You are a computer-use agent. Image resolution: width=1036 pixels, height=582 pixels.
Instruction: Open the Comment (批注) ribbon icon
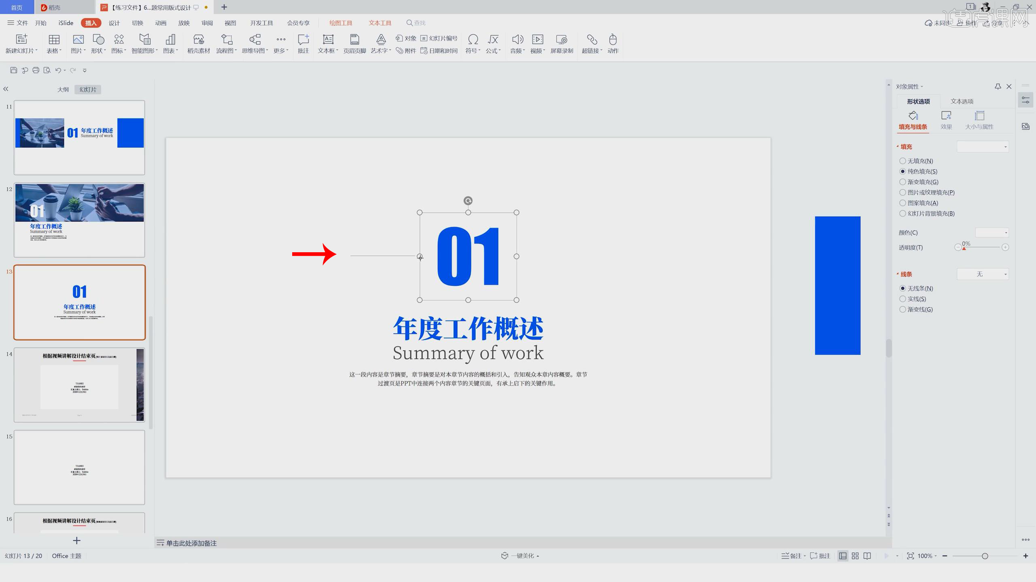(x=303, y=40)
